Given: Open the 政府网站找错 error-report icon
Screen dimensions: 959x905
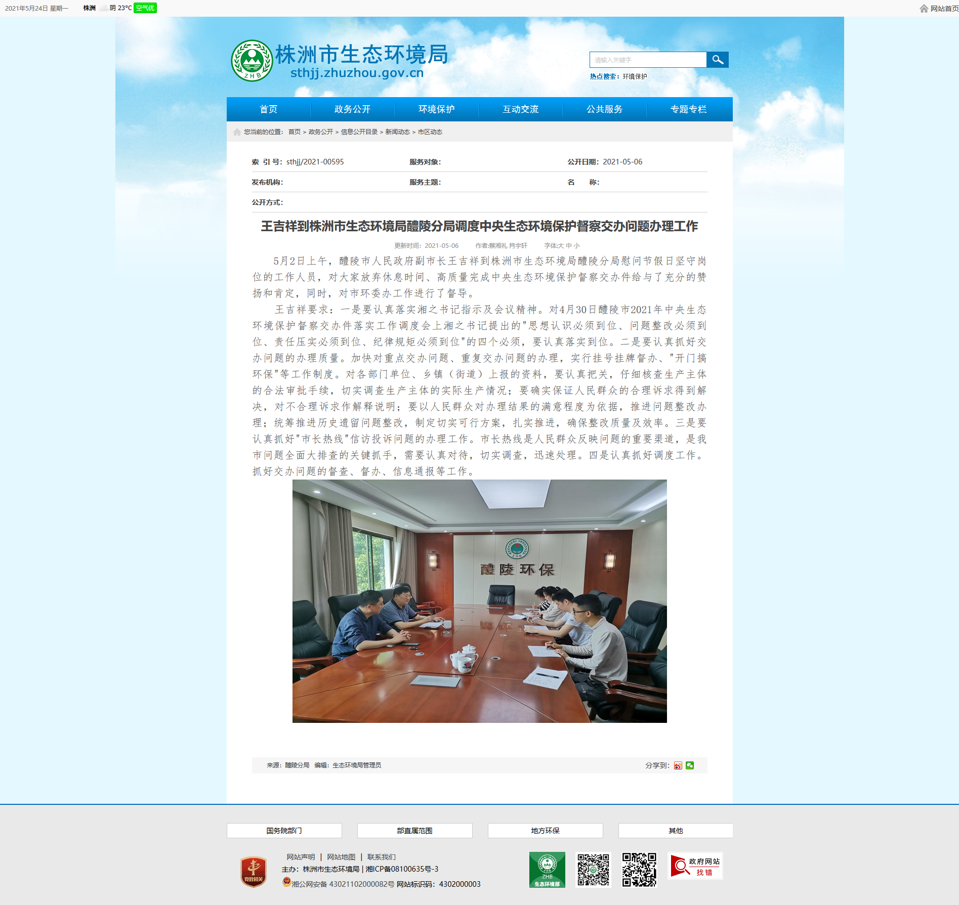Looking at the screenshot, I should click(695, 866).
